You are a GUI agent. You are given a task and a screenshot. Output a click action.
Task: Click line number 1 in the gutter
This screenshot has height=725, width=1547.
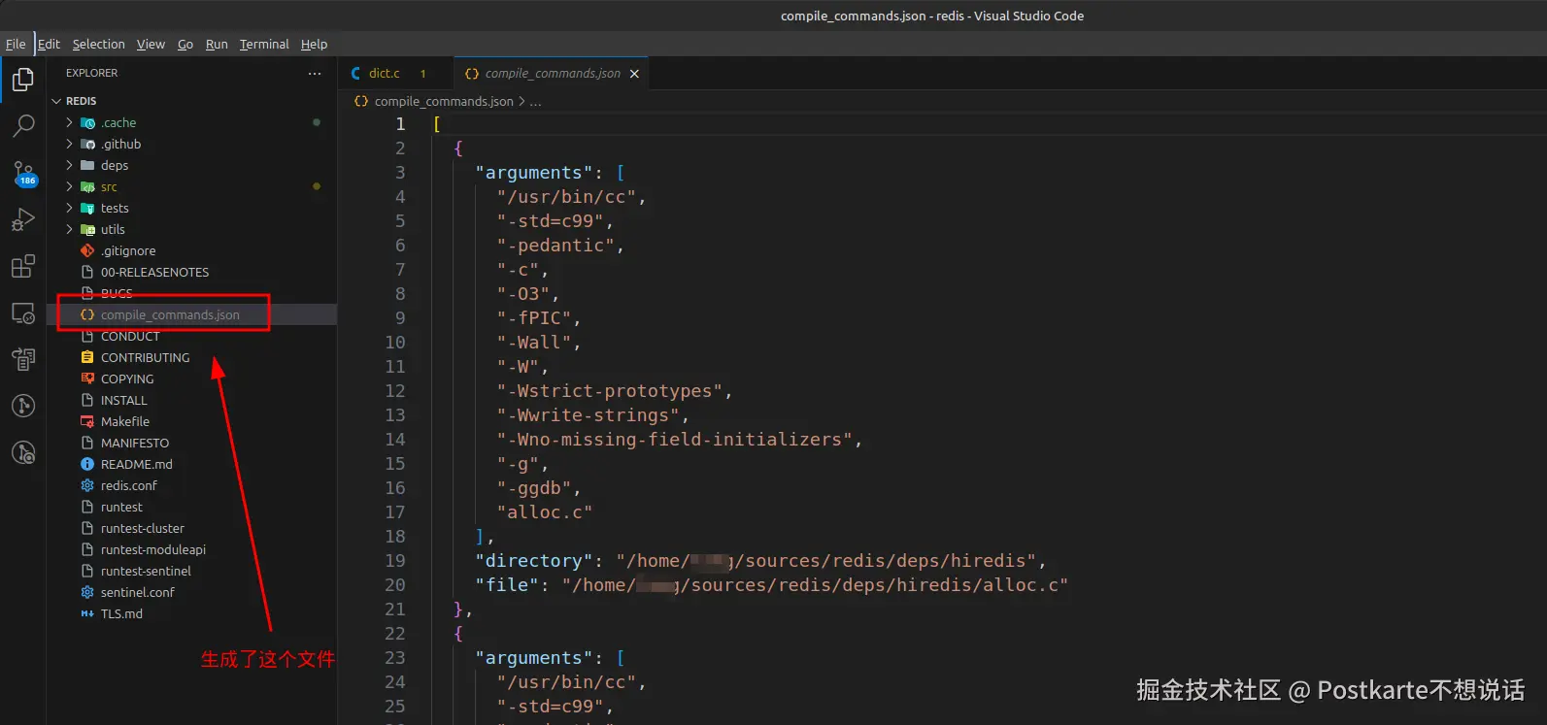400,124
